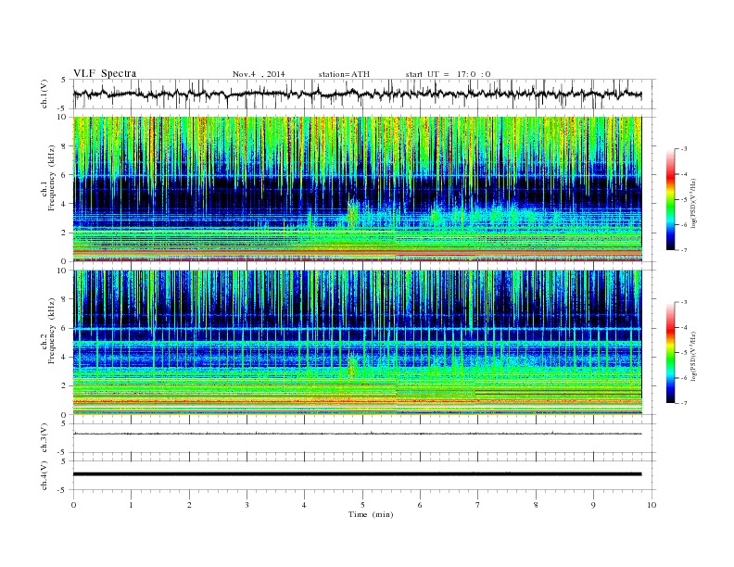
Task: Click inside the ch.2 spectrogram panel
Action: [x=357, y=343]
